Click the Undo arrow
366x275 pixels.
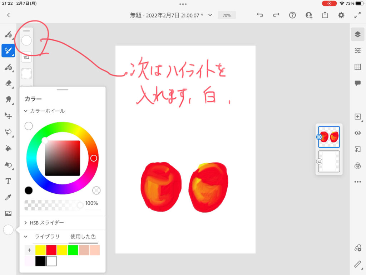click(x=260, y=15)
